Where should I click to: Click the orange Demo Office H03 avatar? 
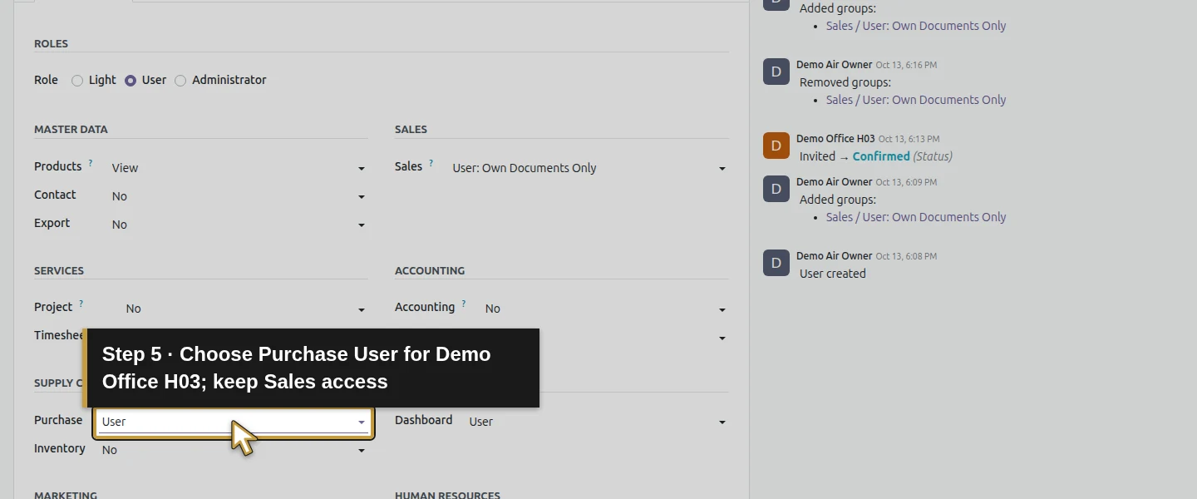click(x=776, y=146)
